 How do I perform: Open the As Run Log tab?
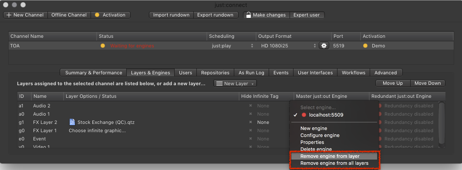251,73
